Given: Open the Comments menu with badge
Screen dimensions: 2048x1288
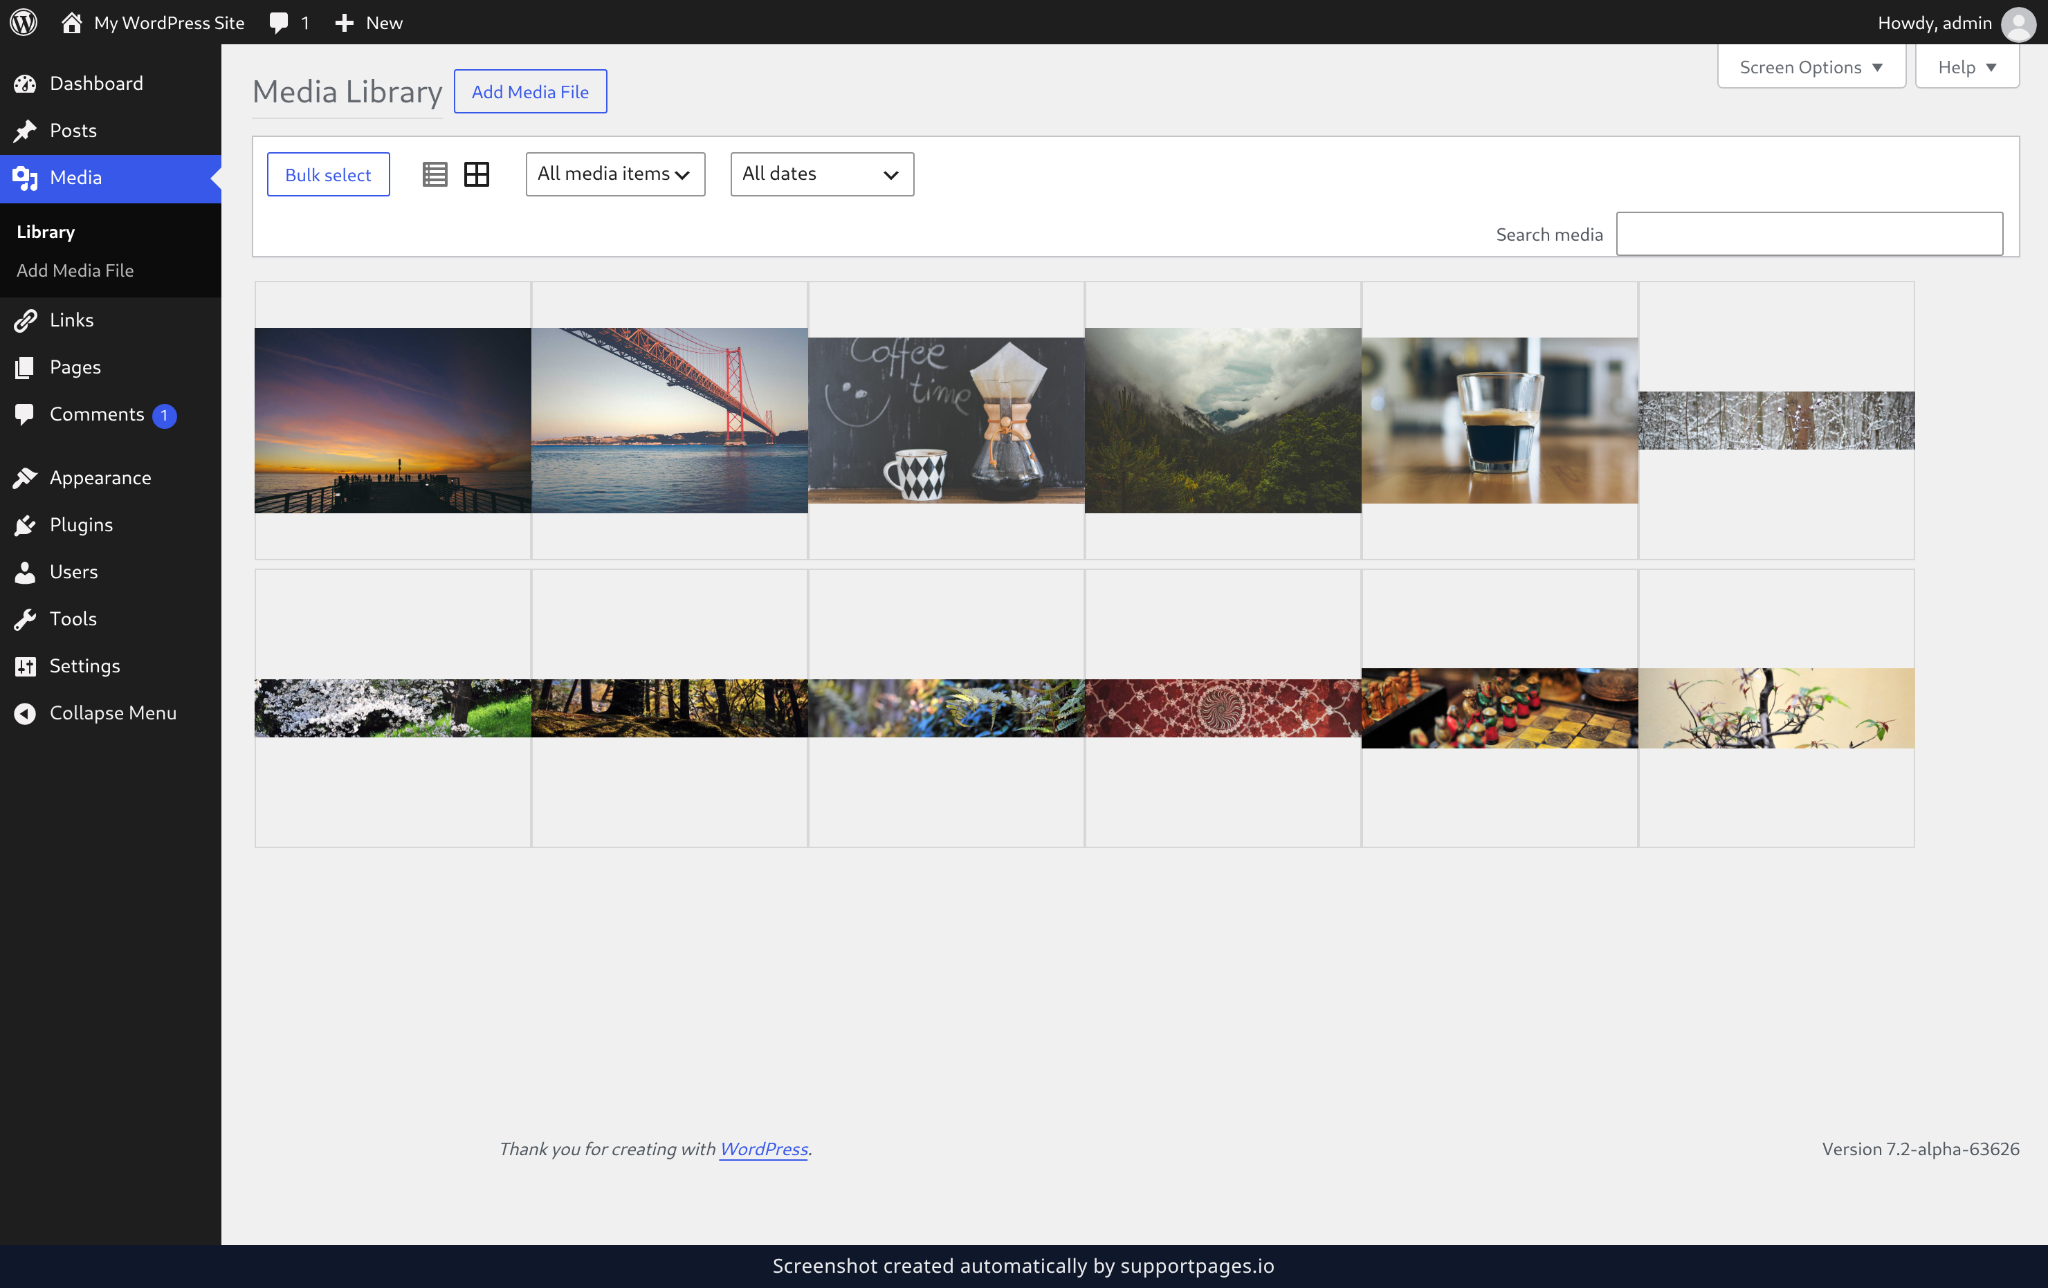Looking at the screenshot, I should tap(111, 415).
